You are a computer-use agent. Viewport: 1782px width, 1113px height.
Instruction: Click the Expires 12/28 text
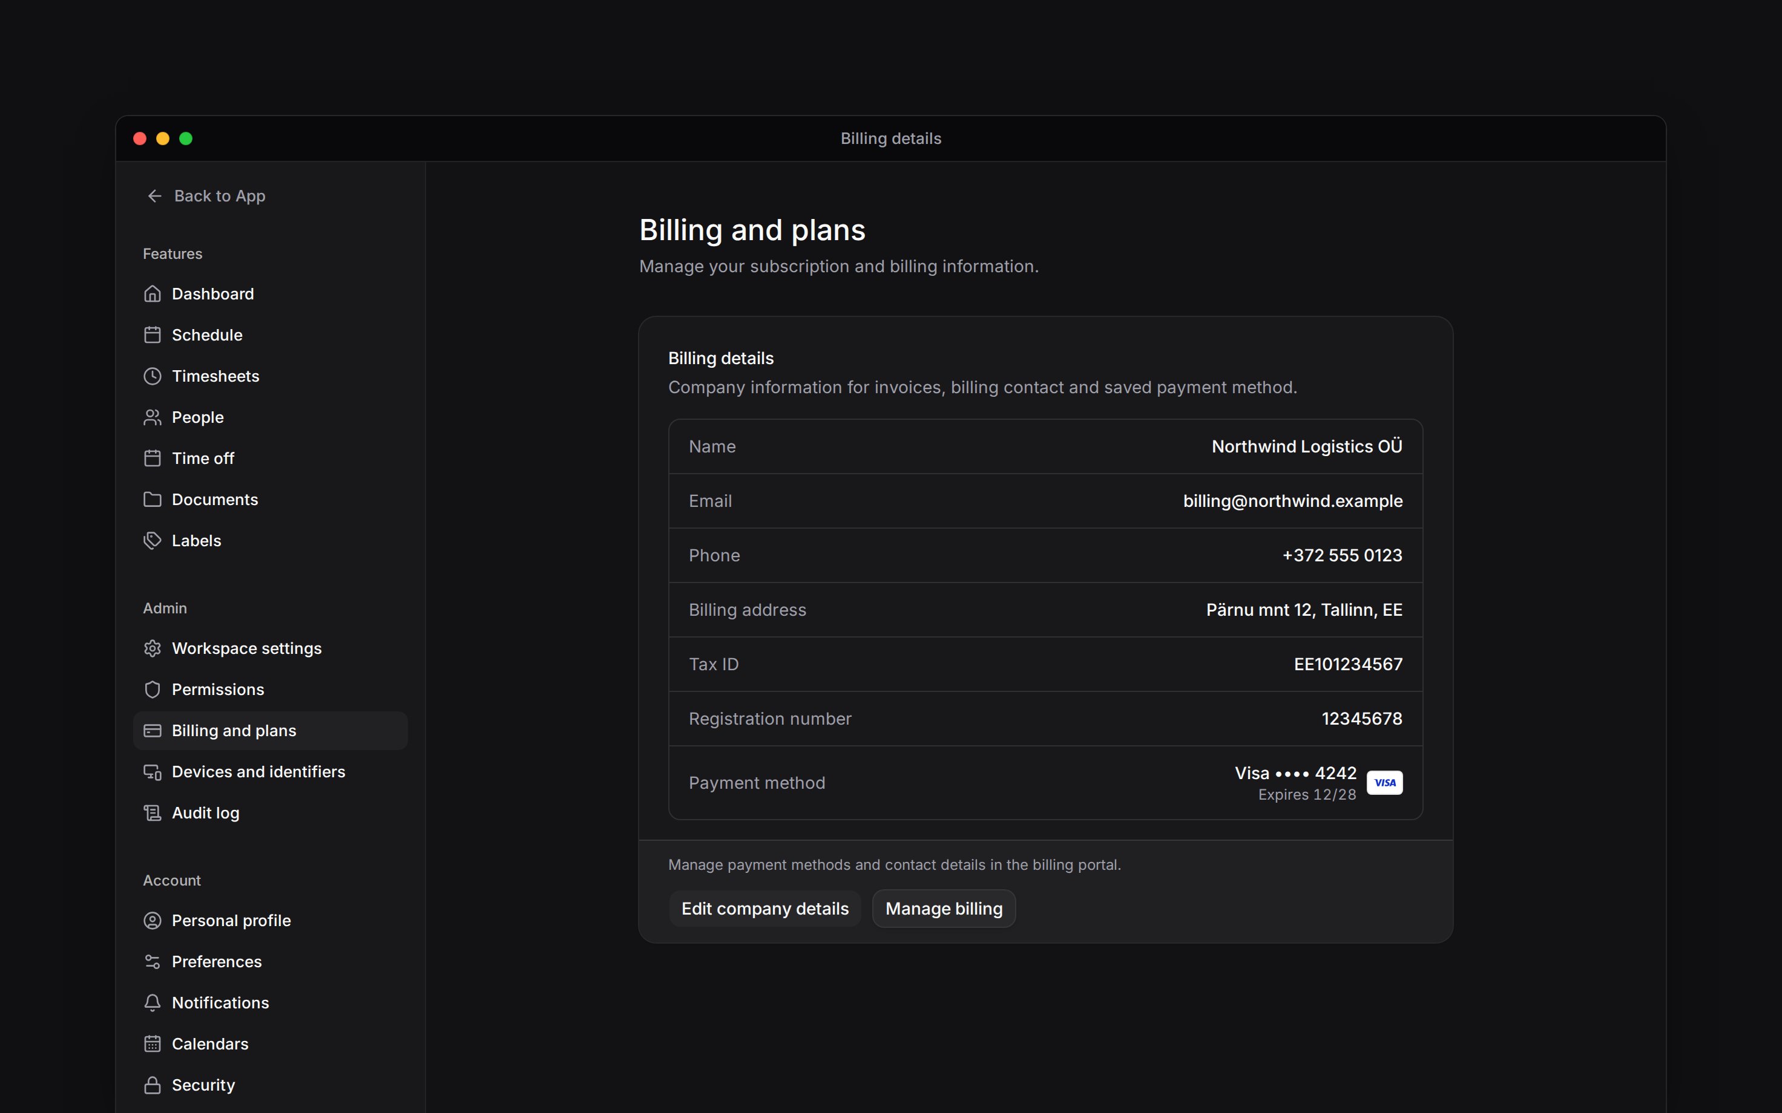click(x=1307, y=795)
